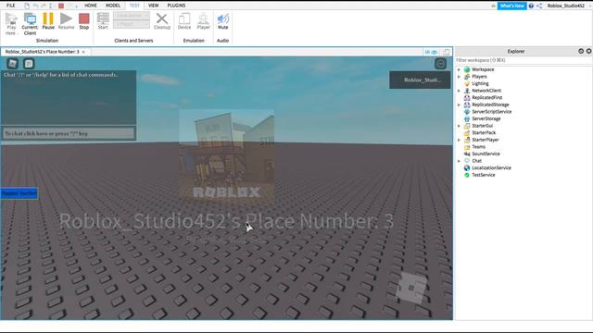Select Workspace in Explorer

click(x=483, y=69)
